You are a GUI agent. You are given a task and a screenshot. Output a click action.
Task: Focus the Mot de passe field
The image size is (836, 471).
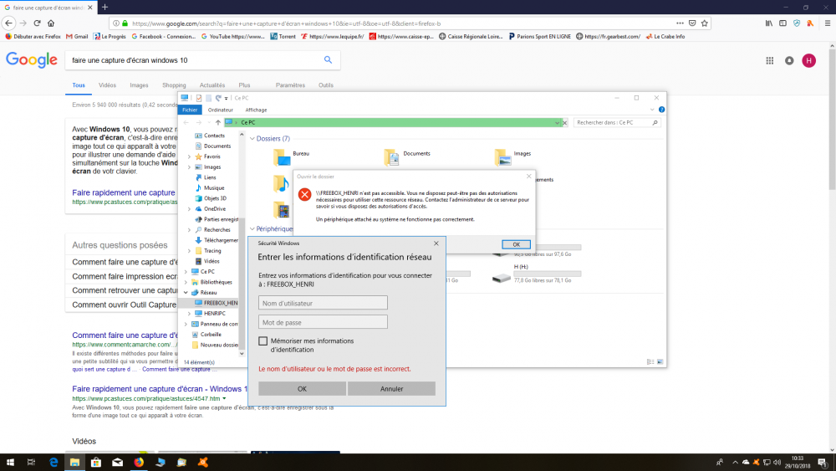coord(323,322)
